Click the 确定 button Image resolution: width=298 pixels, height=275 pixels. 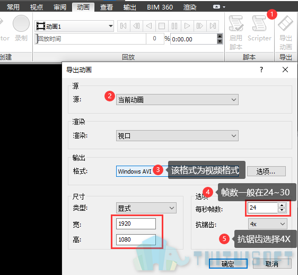pos(228,264)
